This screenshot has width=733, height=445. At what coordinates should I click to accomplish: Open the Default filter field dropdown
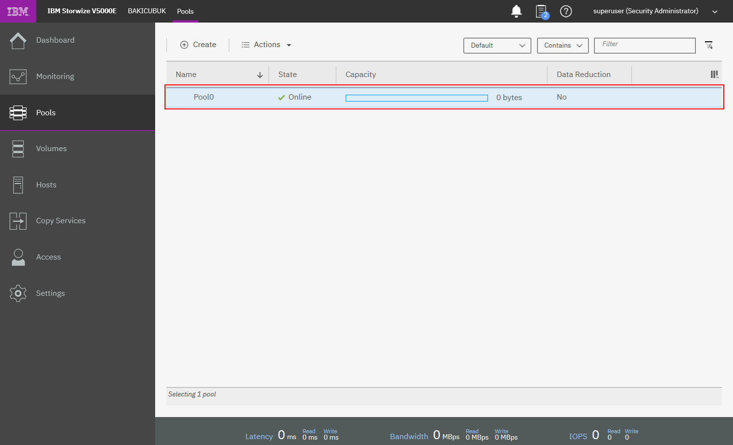tap(497, 45)
